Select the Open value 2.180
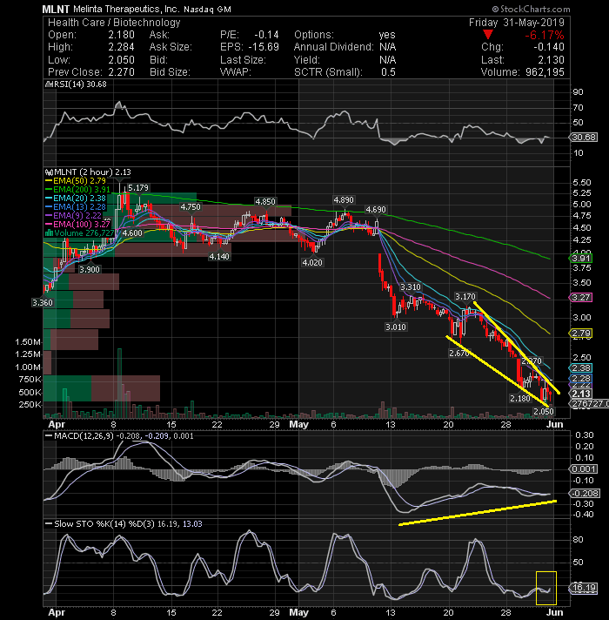This screenshot has width=609, height=620. point(121,35)
